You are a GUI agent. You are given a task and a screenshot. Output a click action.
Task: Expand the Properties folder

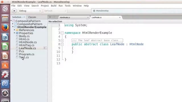click(x=15, y=33)
